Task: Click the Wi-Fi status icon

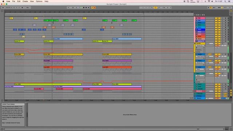Action: point(209,1)
